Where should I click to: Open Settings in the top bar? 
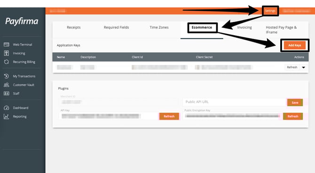[270, 11]
